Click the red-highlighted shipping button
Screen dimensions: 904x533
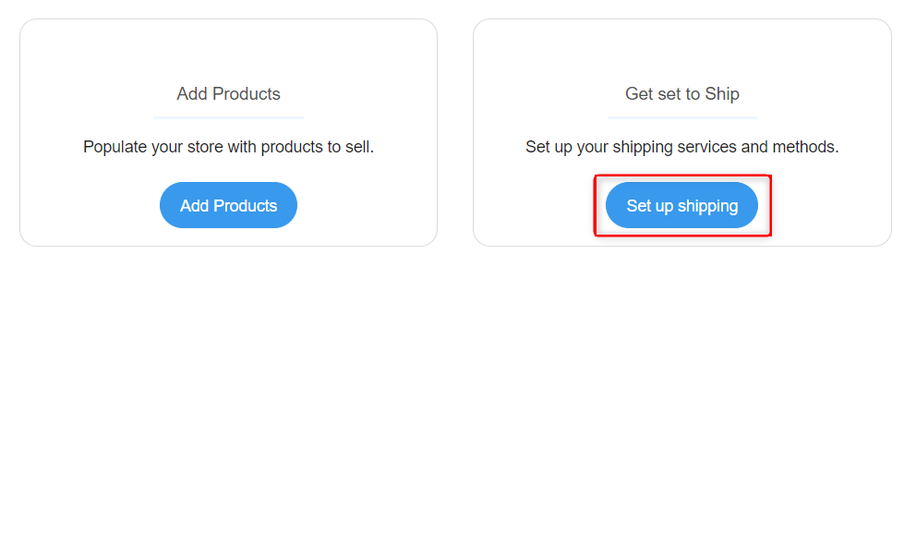coord(681,205)
